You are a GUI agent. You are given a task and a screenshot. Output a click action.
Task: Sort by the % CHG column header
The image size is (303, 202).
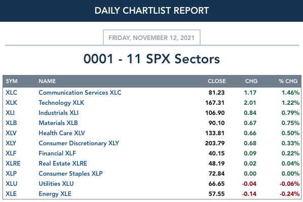288,81
